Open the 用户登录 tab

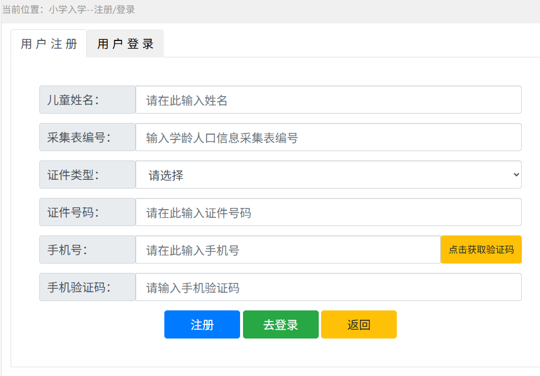[x=125, y=44]
